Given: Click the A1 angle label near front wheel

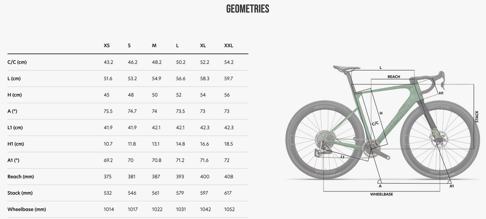Looking at the screenshot, I should tap(451, 186).
